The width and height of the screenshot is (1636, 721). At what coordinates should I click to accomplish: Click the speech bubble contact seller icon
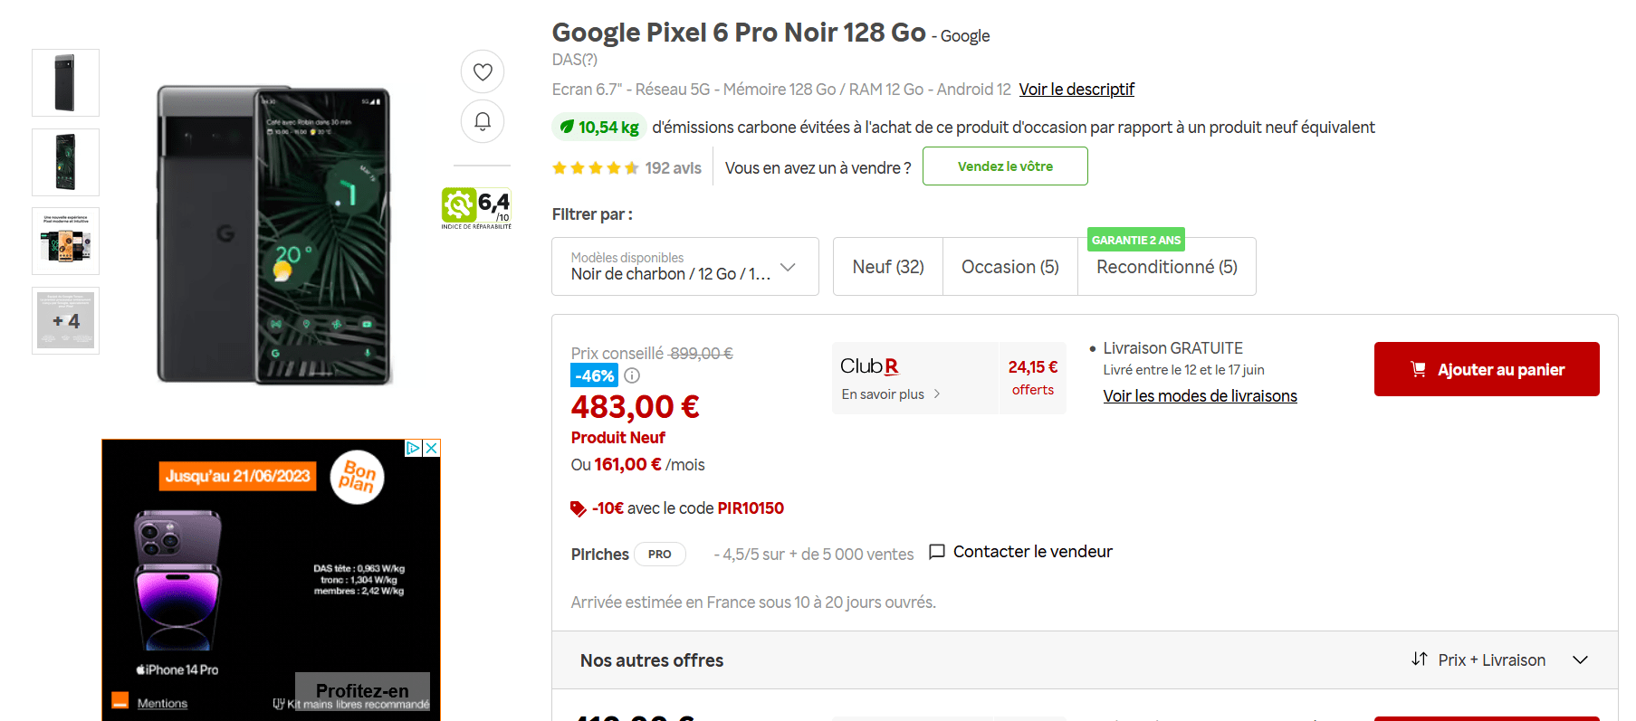click(x=937, y=552)
